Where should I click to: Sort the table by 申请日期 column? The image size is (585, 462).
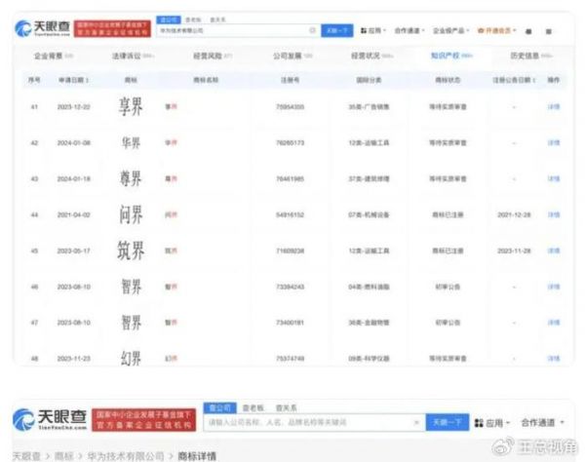pyautogui.click(x=73, y=79)
